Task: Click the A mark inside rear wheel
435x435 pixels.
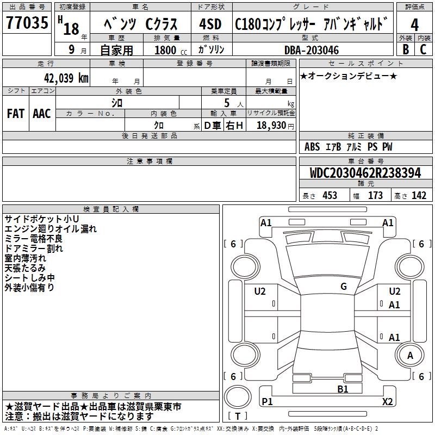Action: click(x=410, y=356)
